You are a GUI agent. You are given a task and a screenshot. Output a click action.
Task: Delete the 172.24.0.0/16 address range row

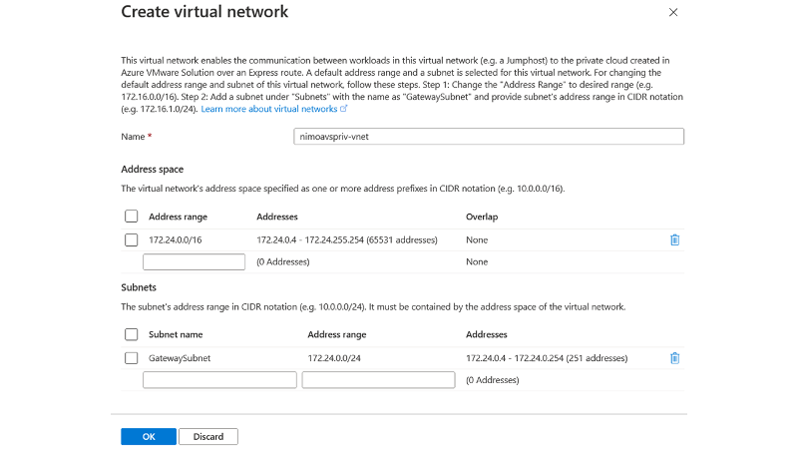click(x=675, y=239)
